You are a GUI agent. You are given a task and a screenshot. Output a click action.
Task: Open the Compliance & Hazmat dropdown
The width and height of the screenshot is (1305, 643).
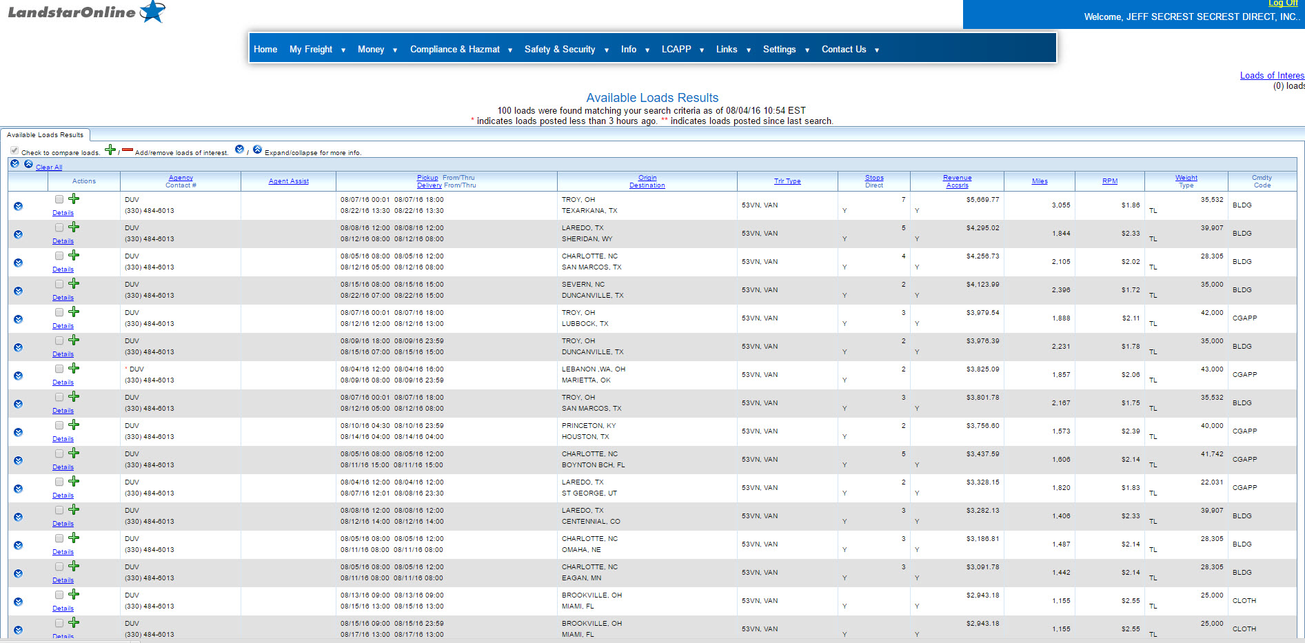[455, 49]
